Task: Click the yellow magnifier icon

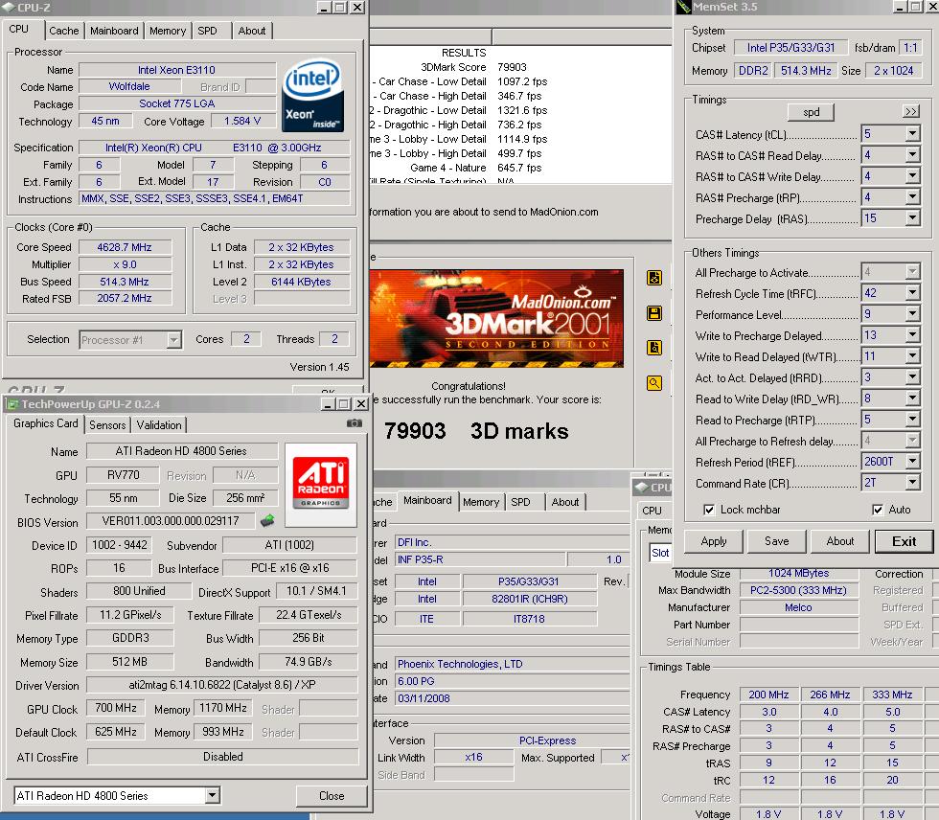Action: pyautogui.click(x=653, y=383)
